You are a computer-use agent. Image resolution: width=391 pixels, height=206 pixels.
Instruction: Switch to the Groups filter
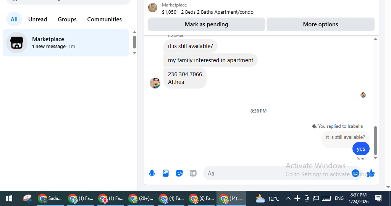[67, 19]
